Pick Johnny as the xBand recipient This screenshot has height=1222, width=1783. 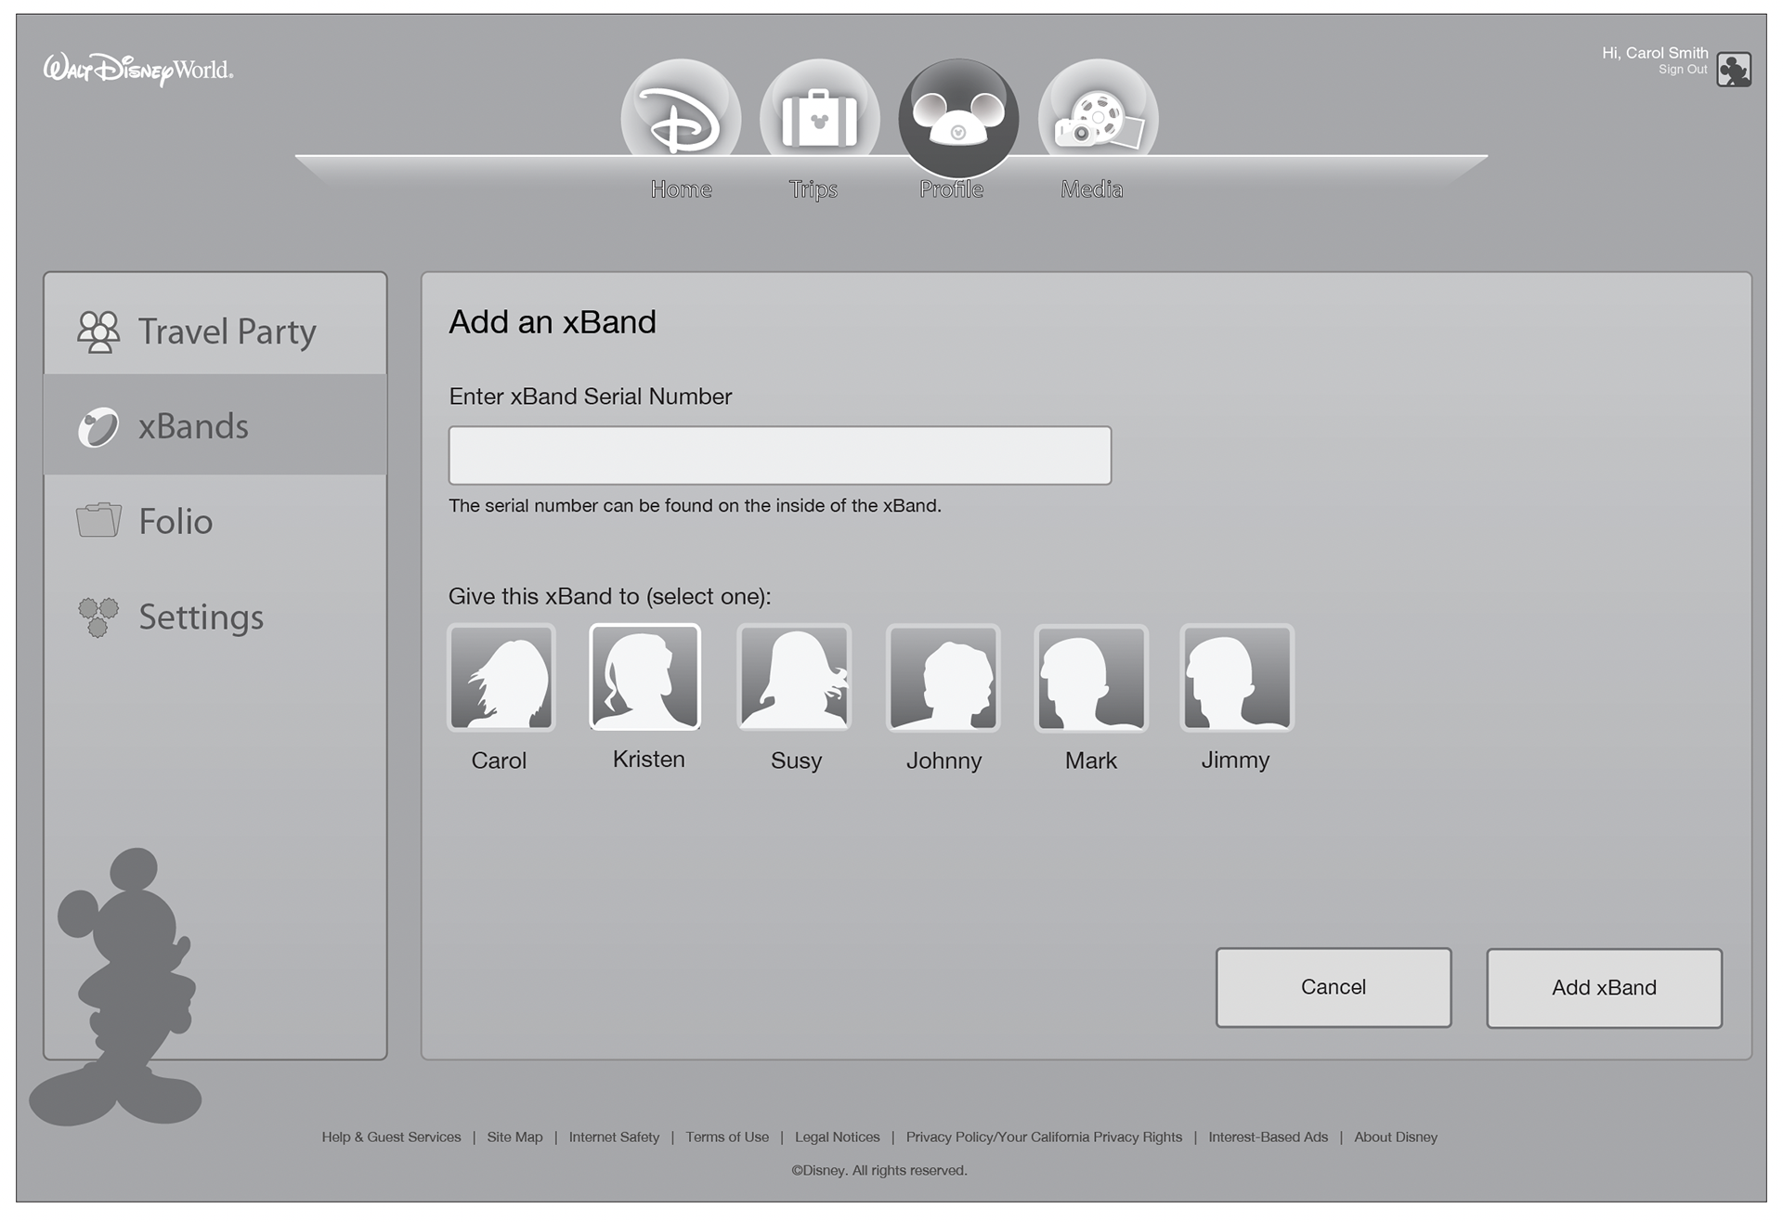[x=944, y=678]
